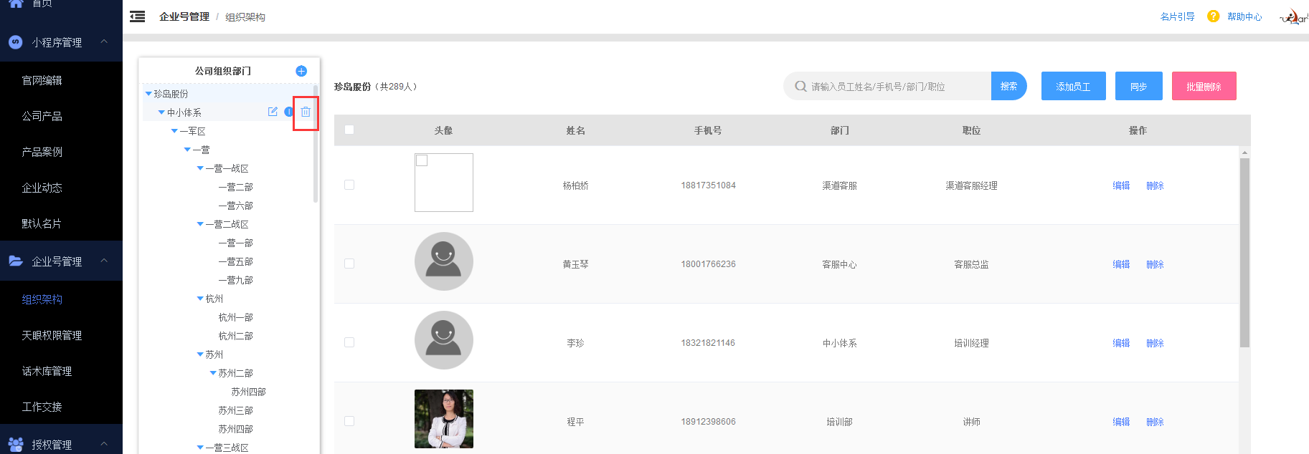
Task: Click the 授权管理 people icon
Action: [16, 445]
